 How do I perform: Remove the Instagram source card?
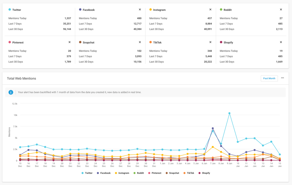point(210,10)
